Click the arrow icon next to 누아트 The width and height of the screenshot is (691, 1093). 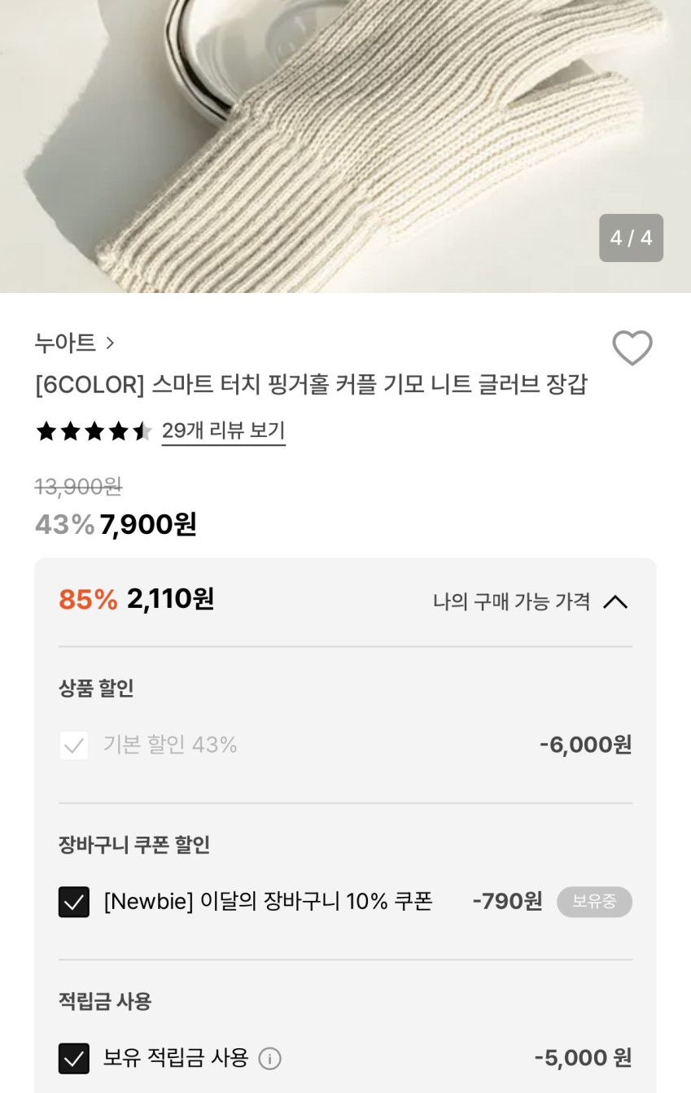pyautogui.click(x=111, y=343)
